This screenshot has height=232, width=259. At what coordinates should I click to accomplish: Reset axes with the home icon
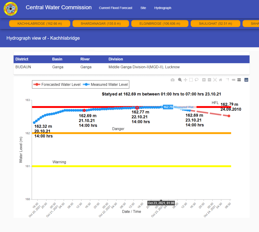click(x=221, y=80)
